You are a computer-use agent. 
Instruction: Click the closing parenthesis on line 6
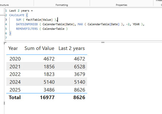(x=10, y=33)
